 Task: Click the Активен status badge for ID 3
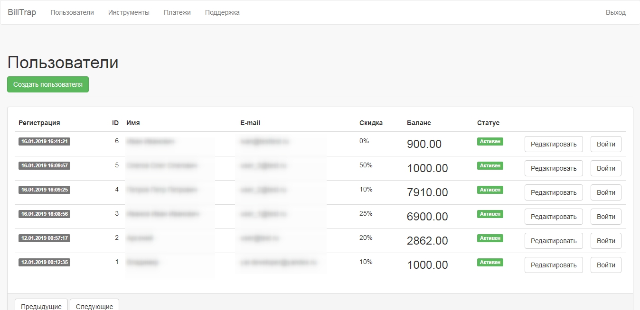click(x=490, y=214)
